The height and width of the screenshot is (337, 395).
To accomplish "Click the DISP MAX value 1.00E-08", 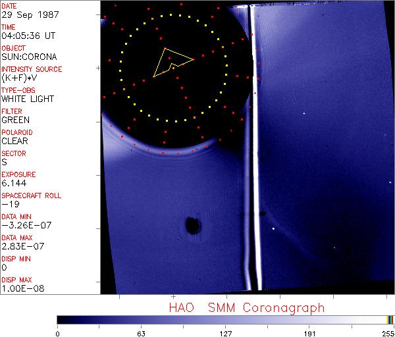I will [20, 288].
